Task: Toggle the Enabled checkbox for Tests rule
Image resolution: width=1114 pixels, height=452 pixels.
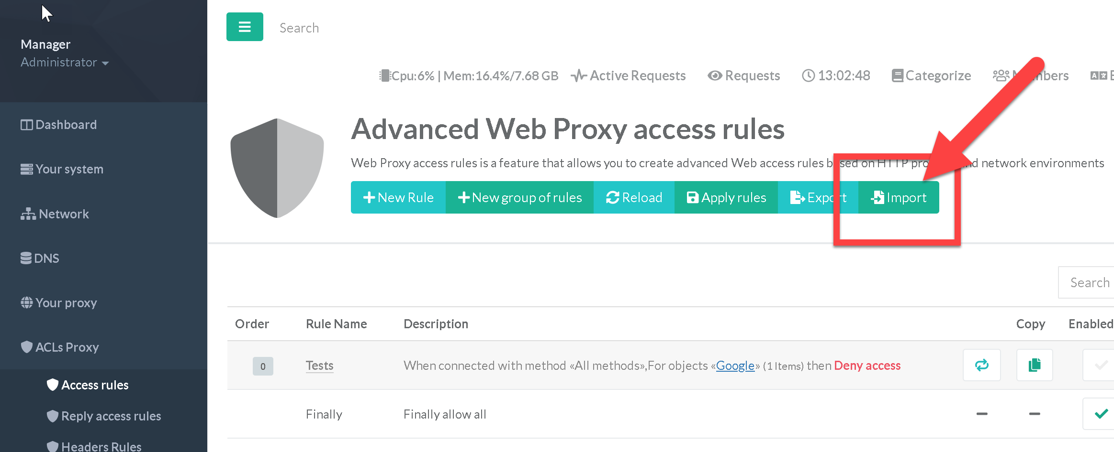Action: tap(1100, 365)
